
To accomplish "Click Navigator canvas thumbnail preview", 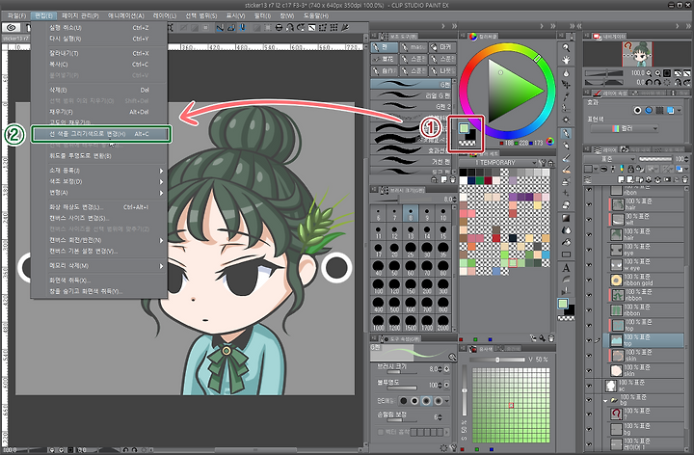I will tap(637, 54).
